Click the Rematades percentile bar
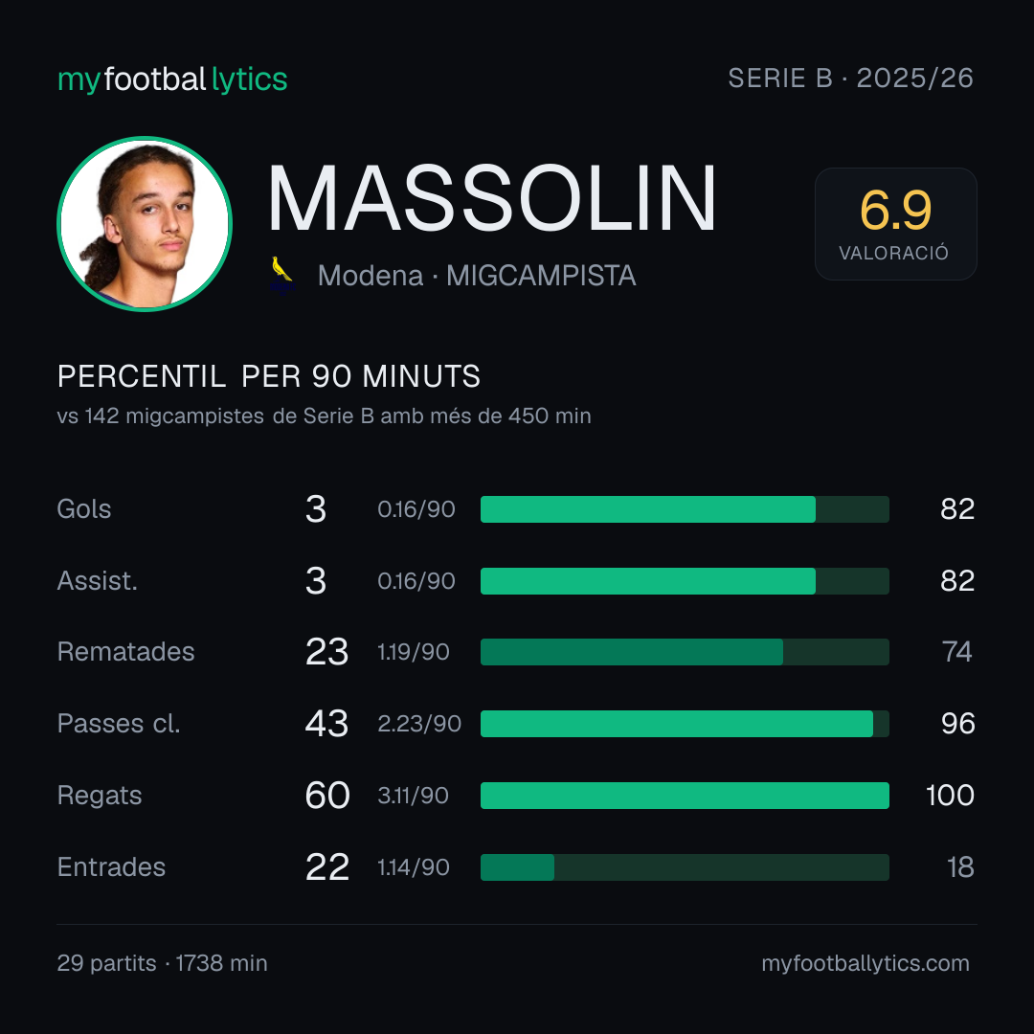 (685, 652)
